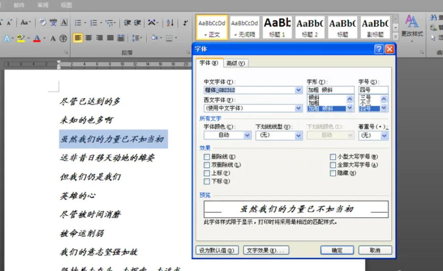Click the Center alignment icon
Image resolution: width=443 pixels, height=271 pixels.
click(x=89, y=38)
